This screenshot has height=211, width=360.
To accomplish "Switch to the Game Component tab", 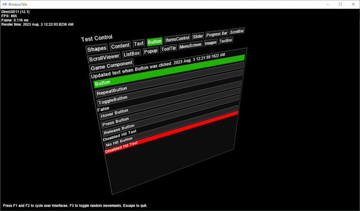I will click(111, 66).
